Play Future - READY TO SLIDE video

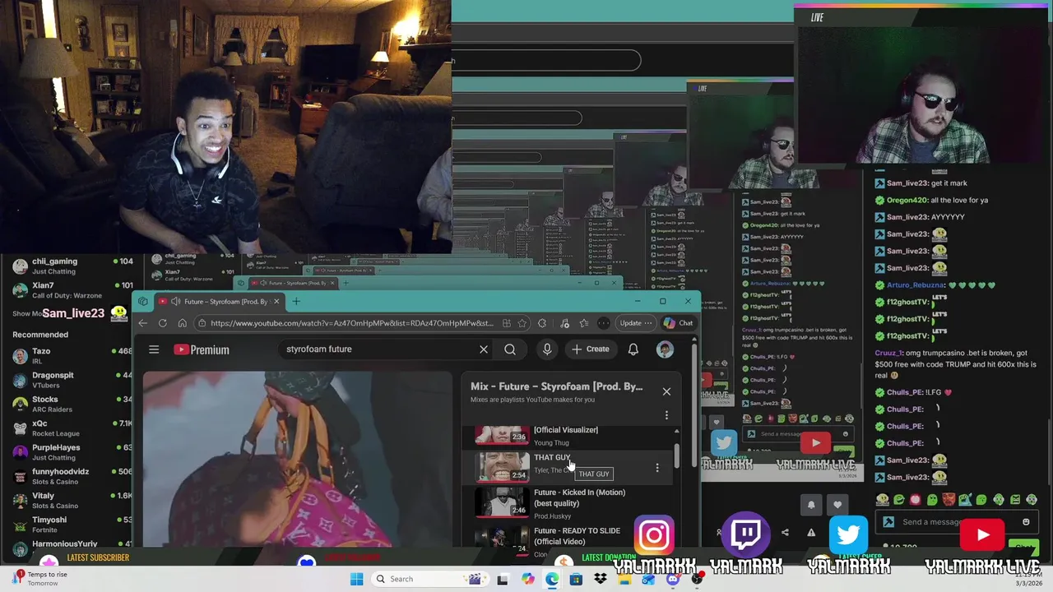coord(577,536)
